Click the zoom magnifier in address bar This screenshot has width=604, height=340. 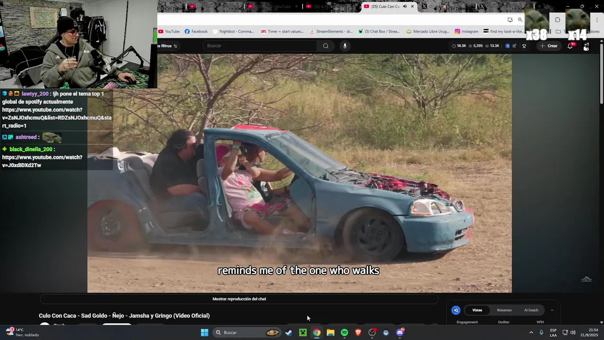click(520, 19)
